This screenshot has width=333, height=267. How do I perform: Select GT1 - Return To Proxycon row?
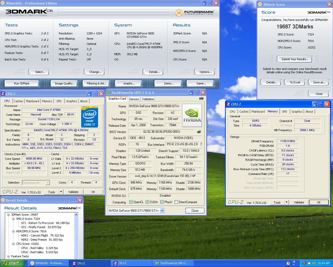coord(45,223)
